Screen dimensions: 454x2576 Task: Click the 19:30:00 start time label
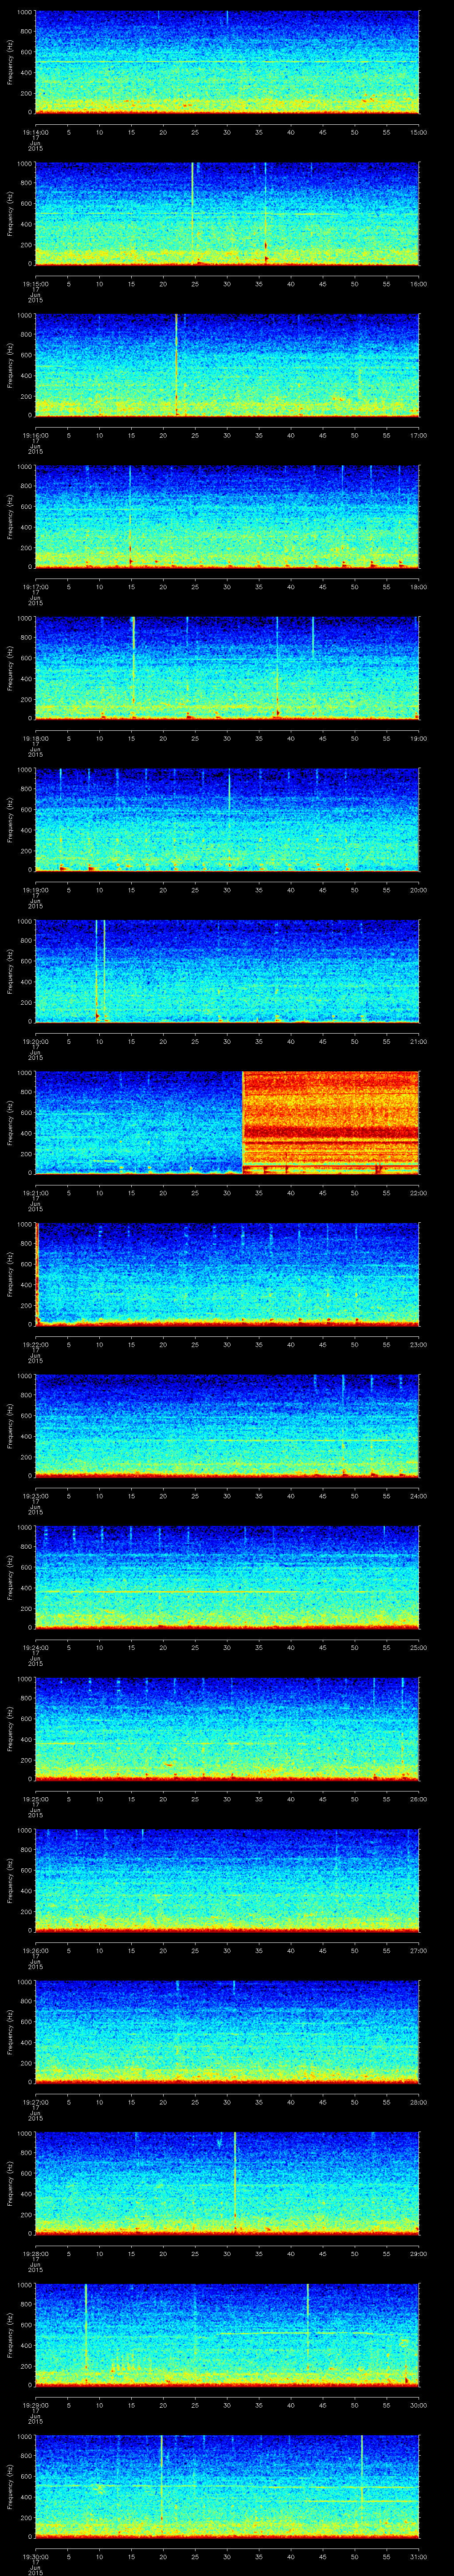point(35,2556)
